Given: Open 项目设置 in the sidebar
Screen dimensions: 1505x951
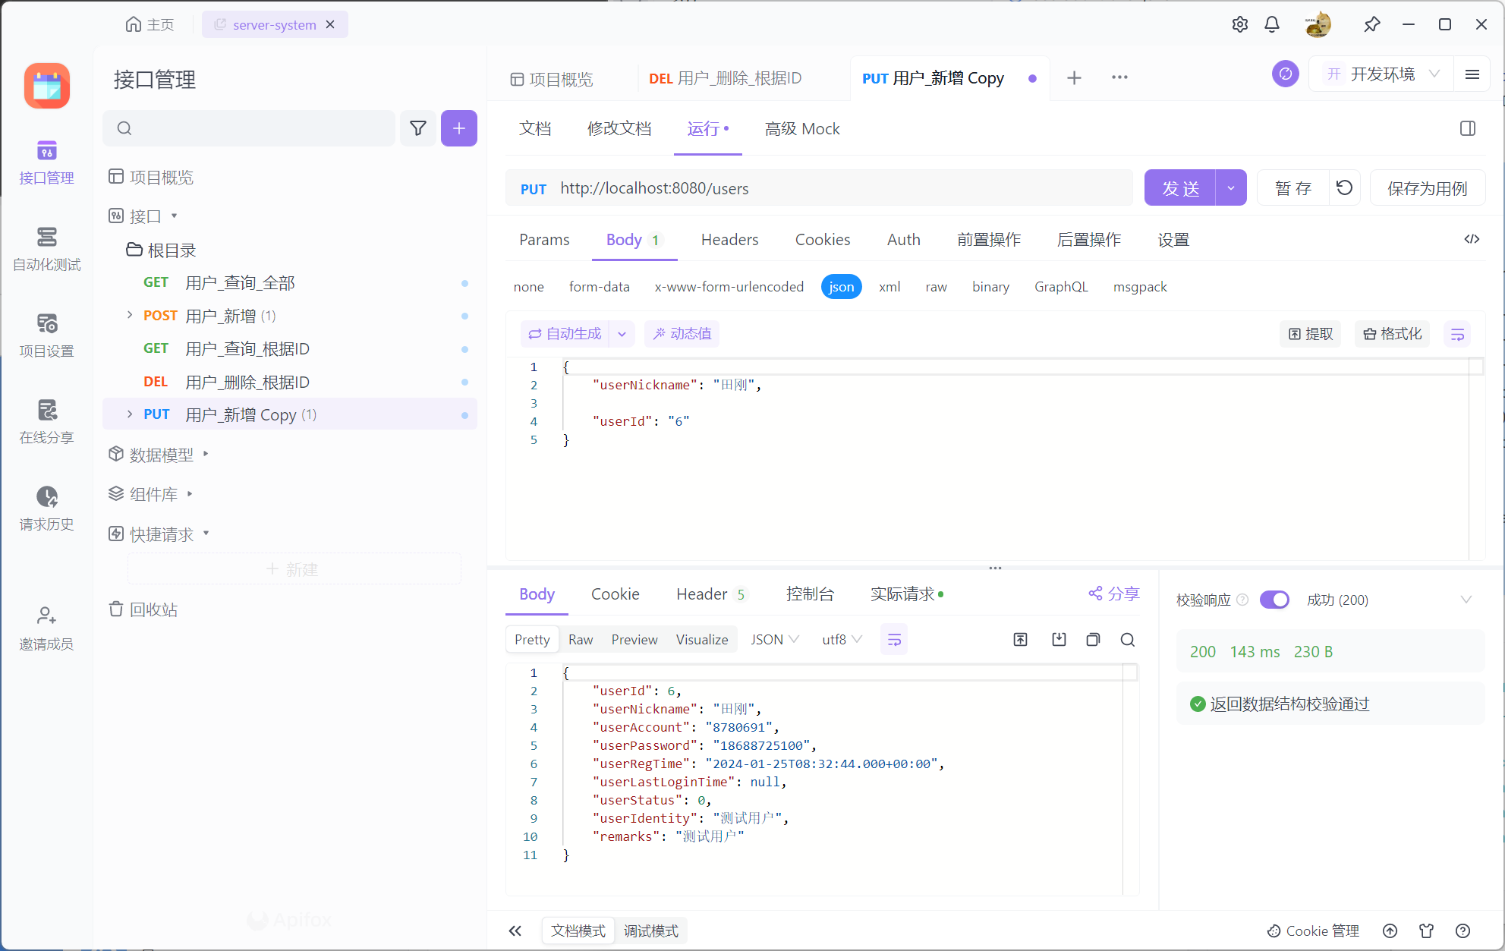Looking at the screenshot, I should pos(46,335).
